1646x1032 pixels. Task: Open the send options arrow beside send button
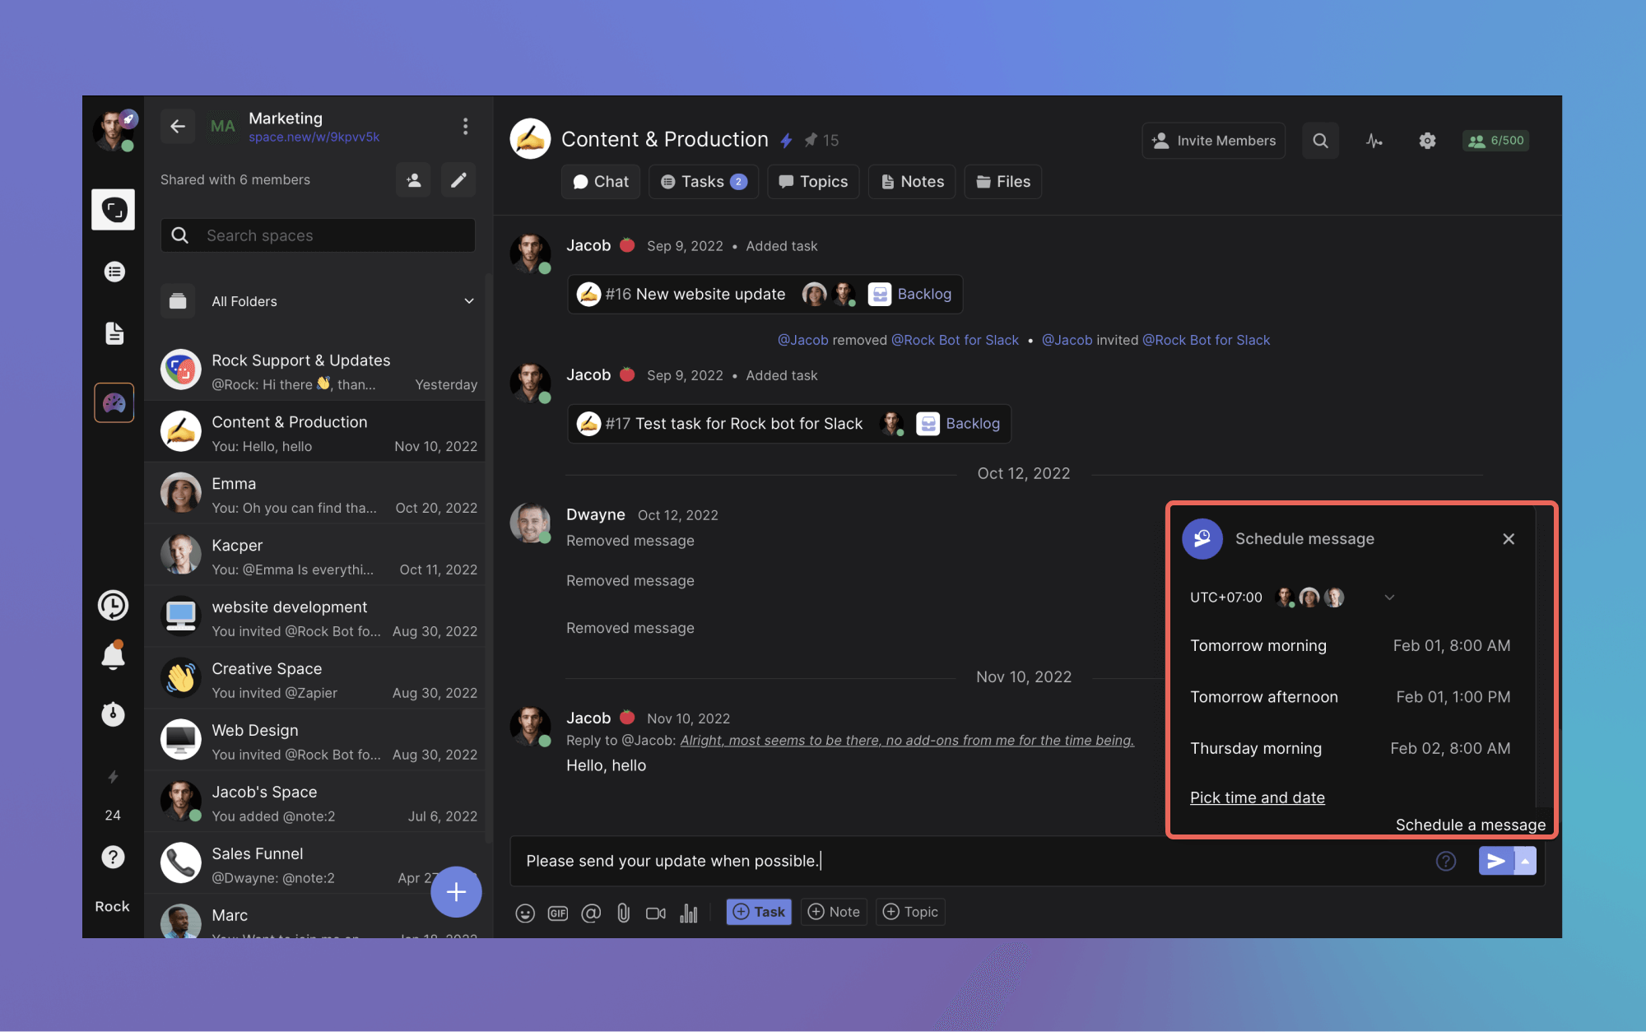pos(1525,861)
